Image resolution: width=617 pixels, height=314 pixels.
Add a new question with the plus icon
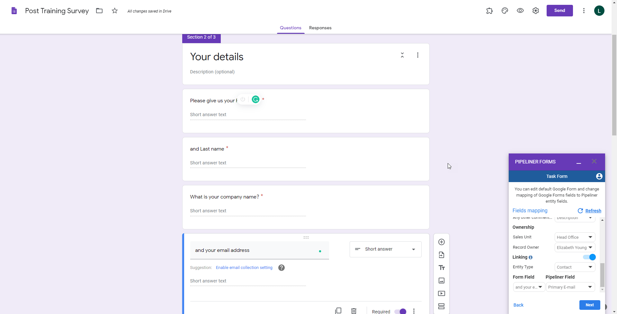coord(442,242)
